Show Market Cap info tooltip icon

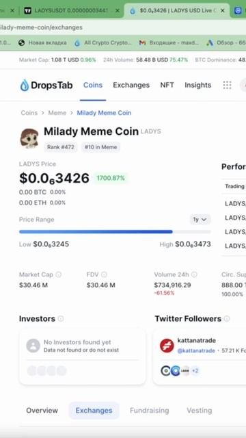coord(59,274)
